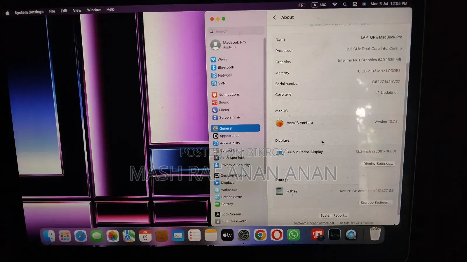Viewport: 467px width, 262px height.
Task: Select General in the sidebar
Action: pos(235,128)
